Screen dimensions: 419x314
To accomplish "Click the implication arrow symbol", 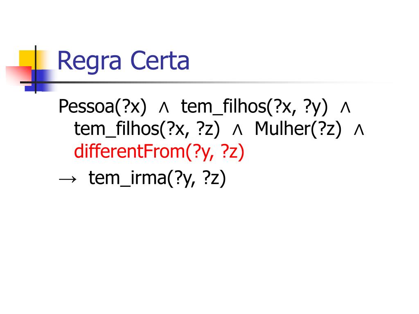I will coord(68,179).
